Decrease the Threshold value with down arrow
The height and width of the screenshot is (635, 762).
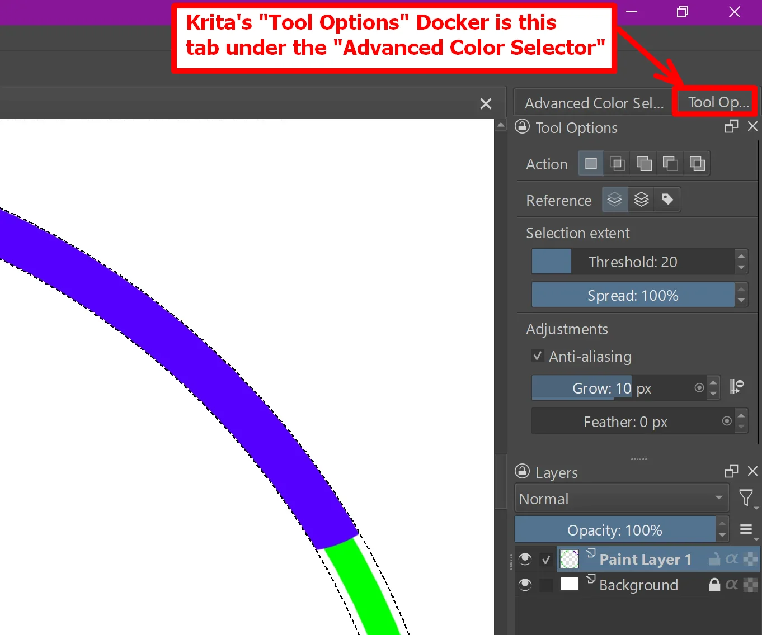point(741,268)
